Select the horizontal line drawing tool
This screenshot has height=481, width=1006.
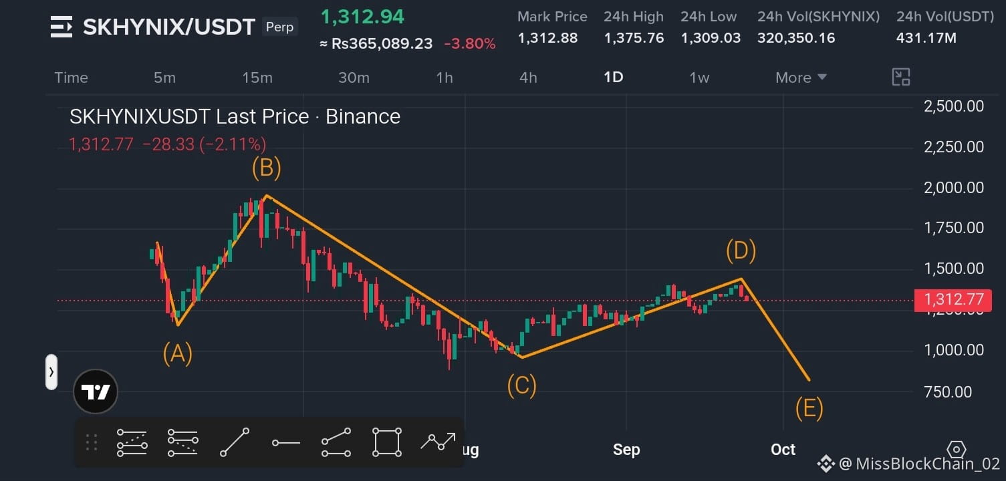[285, 442]
